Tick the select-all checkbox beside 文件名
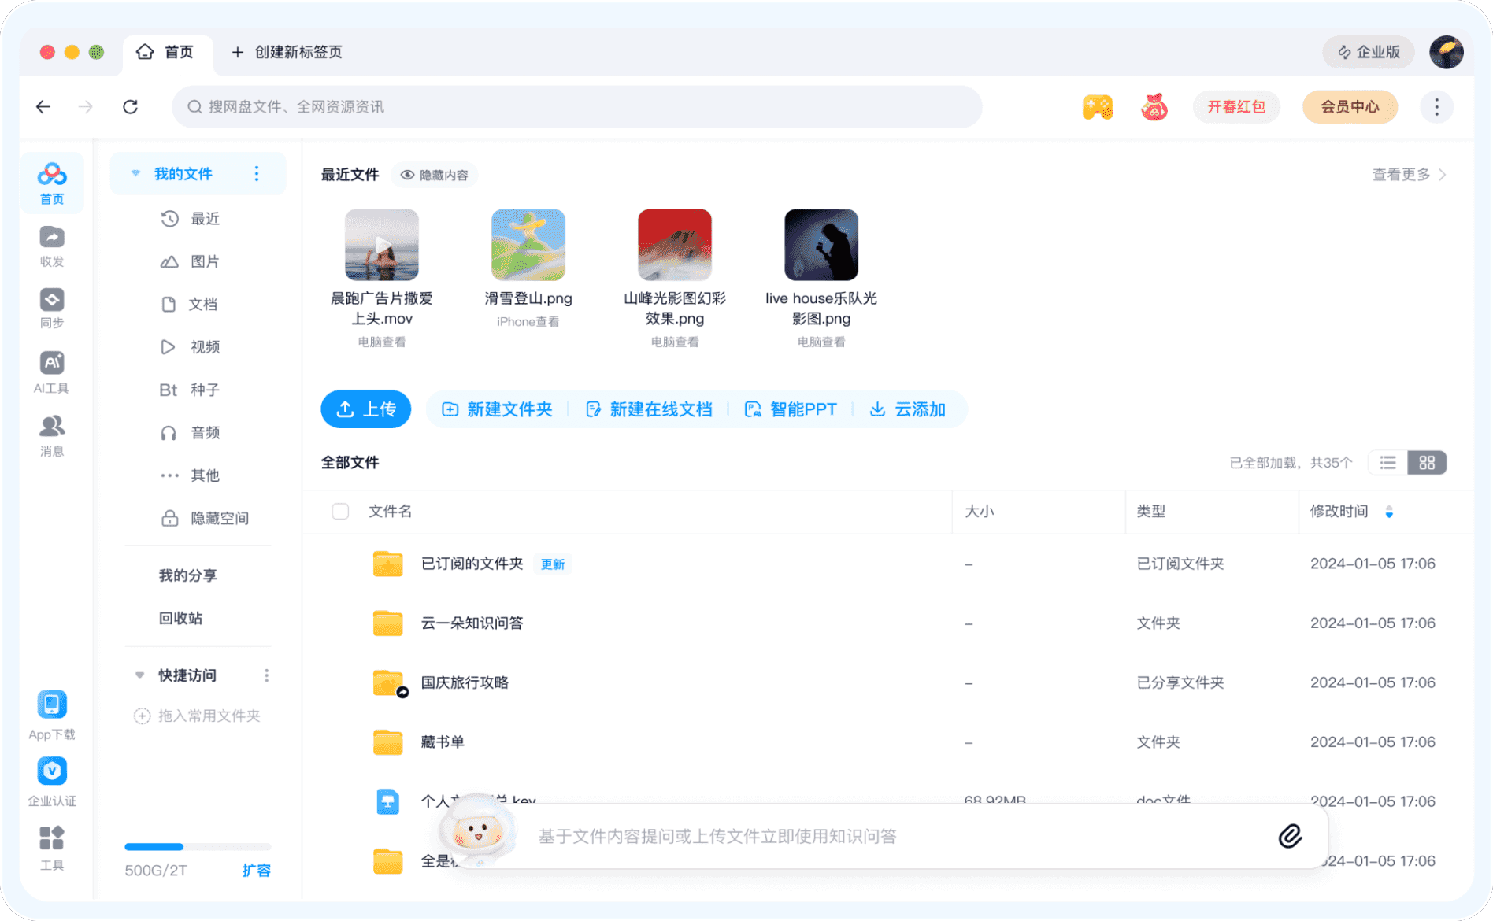Viewport: 1493px width, 921px height. point(340,512)
